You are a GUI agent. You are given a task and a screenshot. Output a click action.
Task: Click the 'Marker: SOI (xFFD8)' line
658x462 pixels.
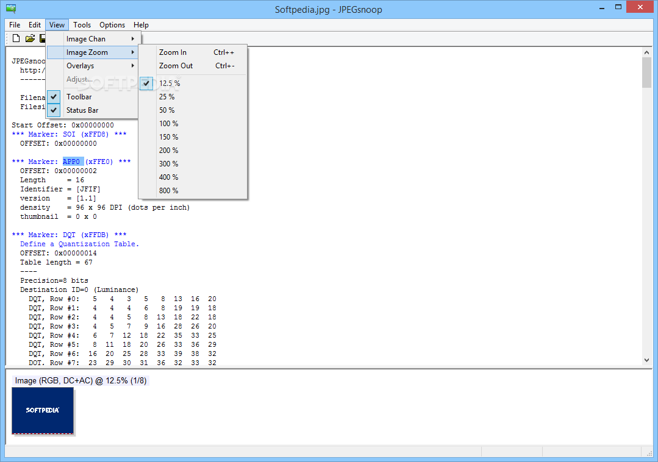point(70,134)
